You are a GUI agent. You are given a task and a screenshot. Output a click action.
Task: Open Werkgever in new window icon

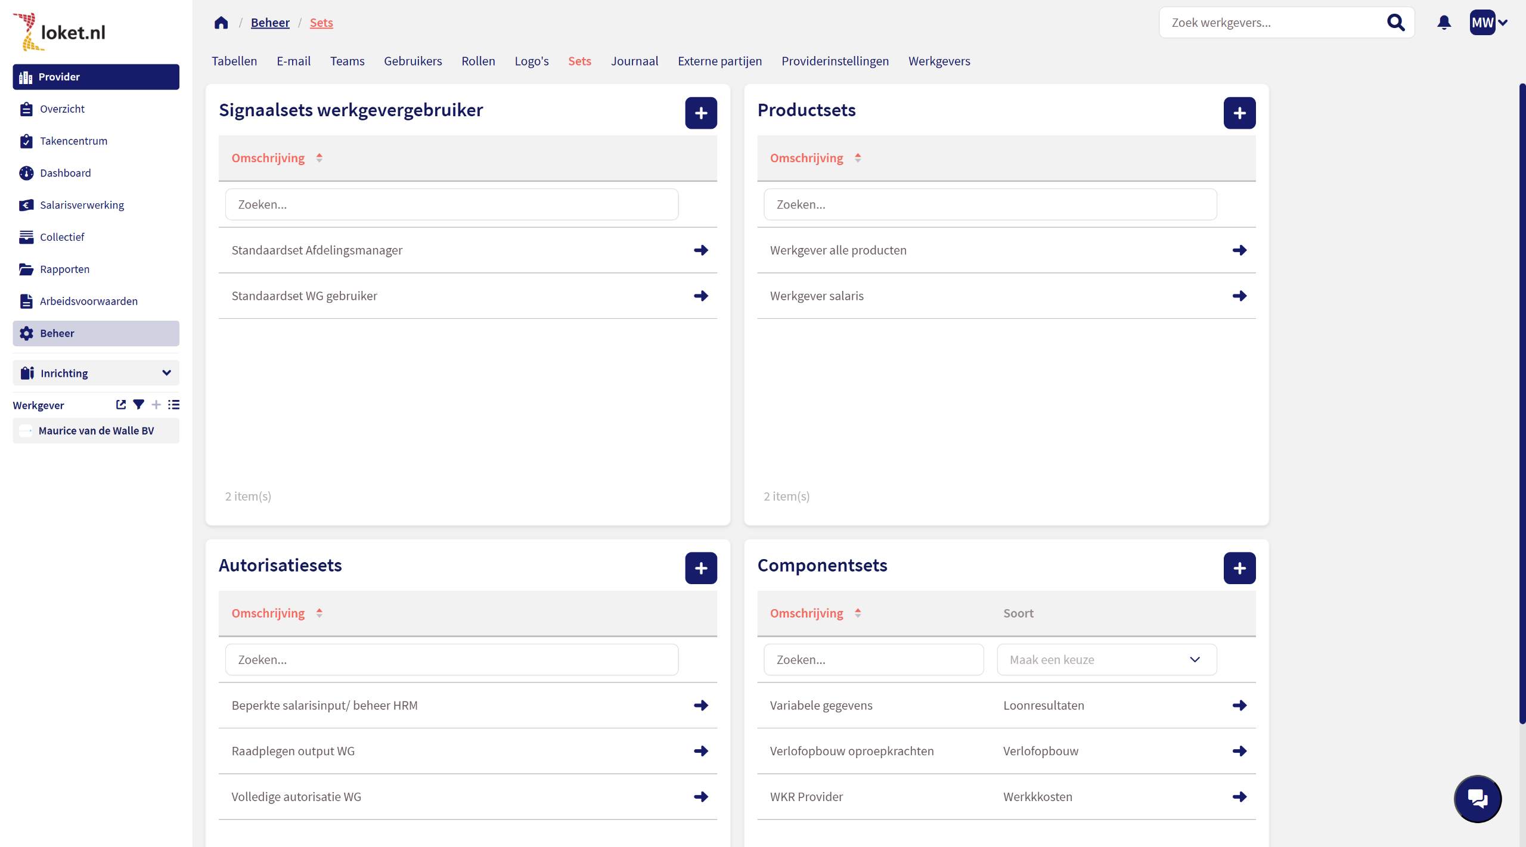point(121,405)
